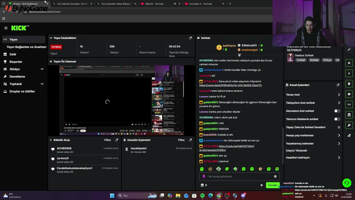This screenshot has width=355, height=200.
Task: Open youtu.be/4eklYdTU0lw link in chat
Action: (227, 148)
